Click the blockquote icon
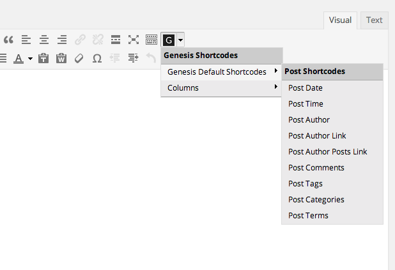Screen dimensions: 395x270 [x=8, y=40]
